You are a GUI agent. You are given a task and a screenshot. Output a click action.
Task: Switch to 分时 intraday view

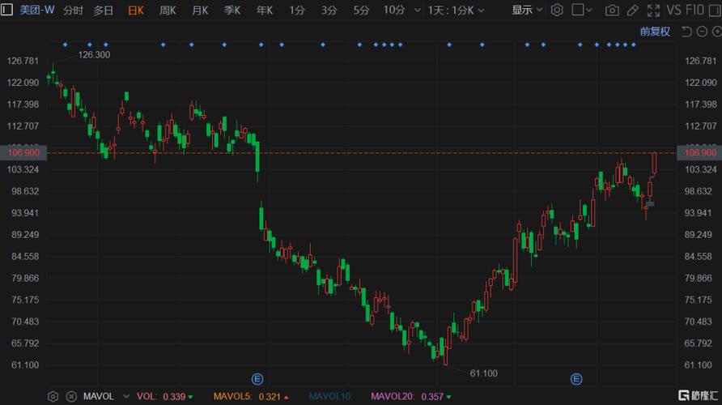tap(73, 11)
